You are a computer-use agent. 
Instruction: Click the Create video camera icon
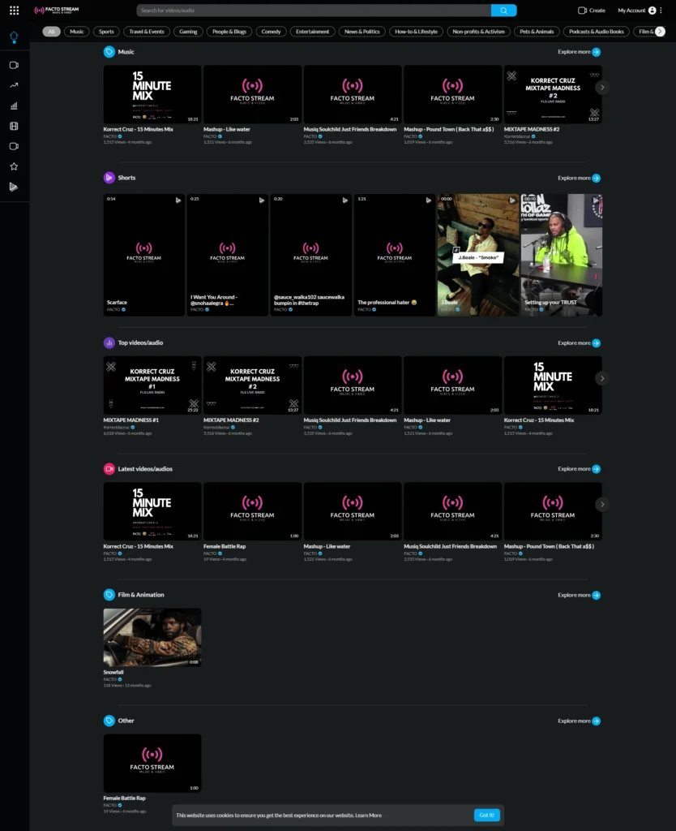(x=582, y=10)
